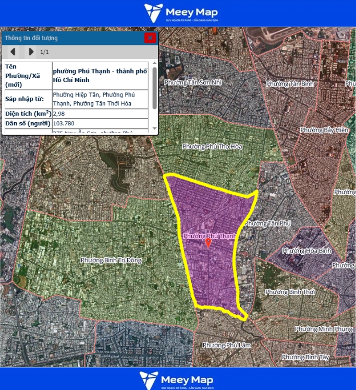This screenshot has width=356, height=390.
Task: Click Phường Tân Sơn Nhì map label
Action: click(193, 82)
